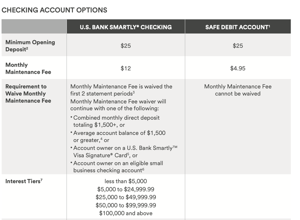Click the $50,000 to $99,999.99 tier
Image resolution: width=300 pixels, height=220 pixels.
point(126,205)
